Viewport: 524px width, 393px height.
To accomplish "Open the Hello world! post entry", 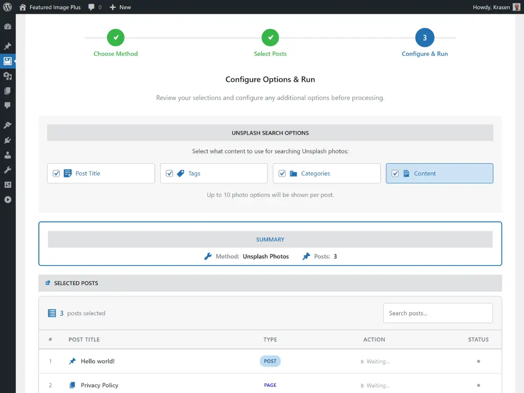I will tap(97, 361).
